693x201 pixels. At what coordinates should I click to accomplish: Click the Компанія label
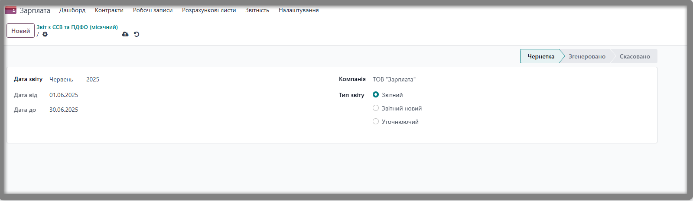tap(352, 79)
